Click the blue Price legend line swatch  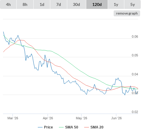tap(40, 127)
